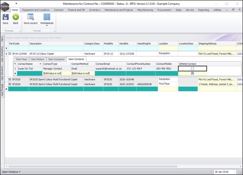
Task: Switch to the Item Meters tab
Action: [x=37, y=59]
